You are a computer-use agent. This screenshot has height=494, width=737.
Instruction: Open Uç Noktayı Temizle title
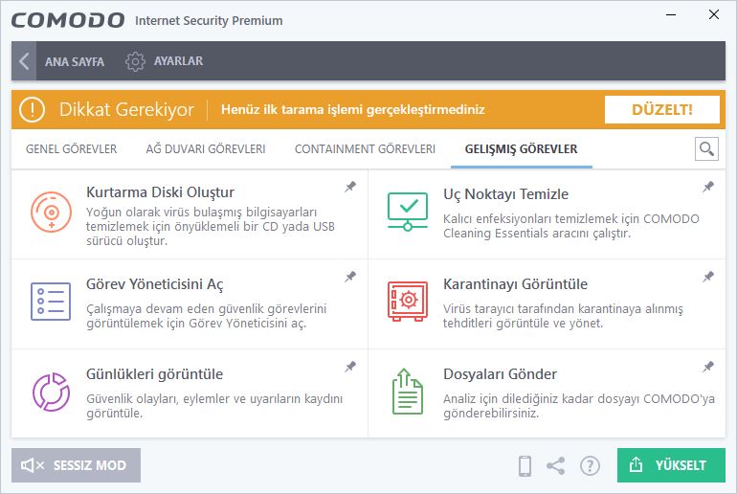click(x=505, y=194)
